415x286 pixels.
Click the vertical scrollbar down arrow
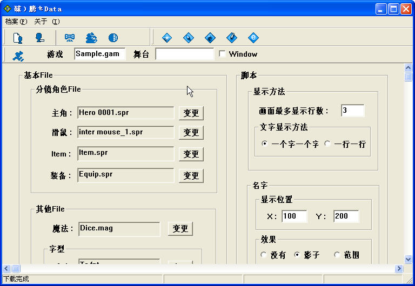[x=408, y=260]
